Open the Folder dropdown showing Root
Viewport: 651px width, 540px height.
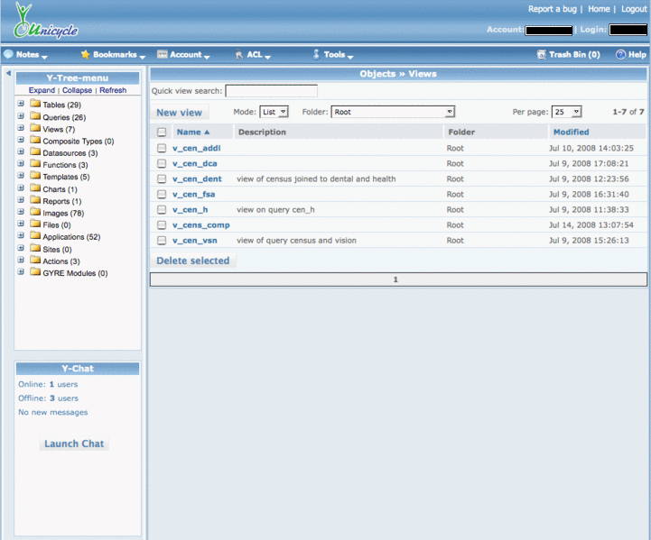click(393, 112)
